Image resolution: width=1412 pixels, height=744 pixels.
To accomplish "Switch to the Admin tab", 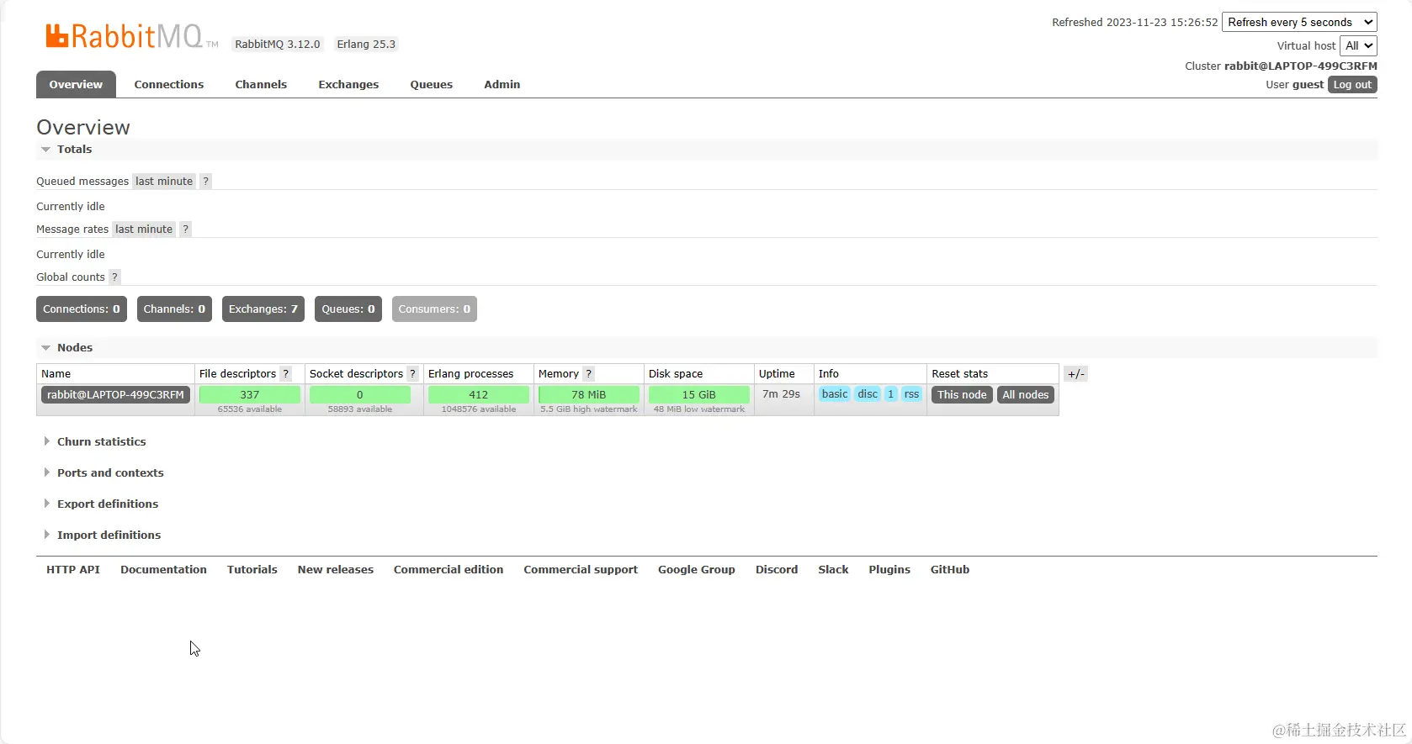I will coord(502,84).
